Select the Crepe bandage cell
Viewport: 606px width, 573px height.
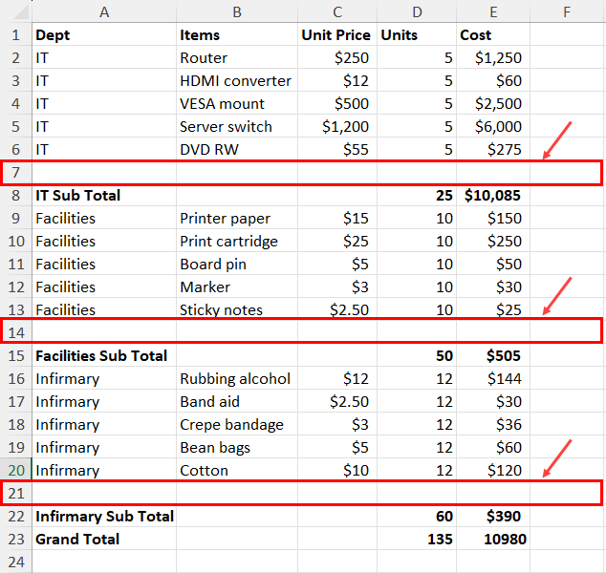pyautogui.click(x=237, y=425)
